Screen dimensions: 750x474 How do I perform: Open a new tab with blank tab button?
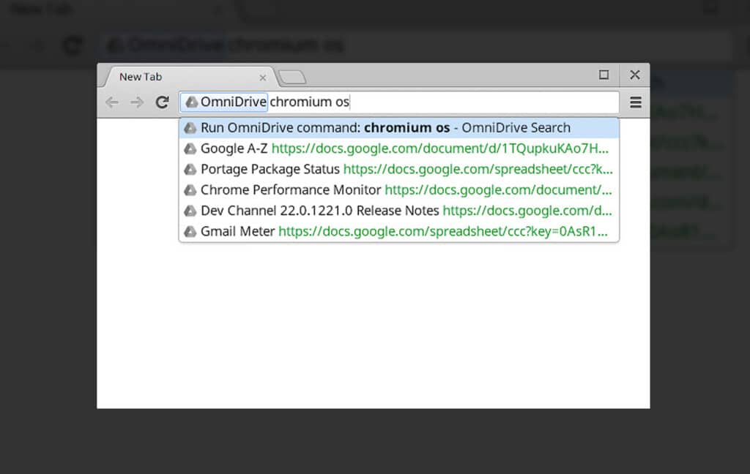(x=292, y=78)
